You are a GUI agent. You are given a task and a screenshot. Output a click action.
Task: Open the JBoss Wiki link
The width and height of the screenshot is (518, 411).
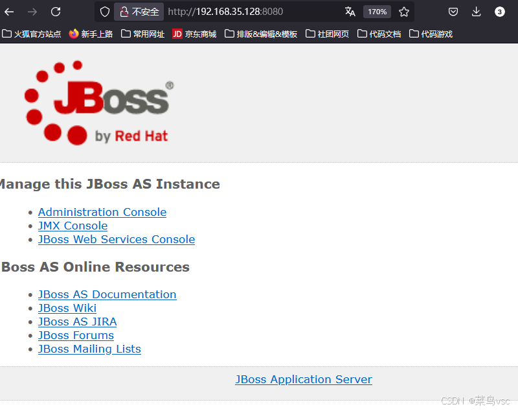click(x=67, y=308)
